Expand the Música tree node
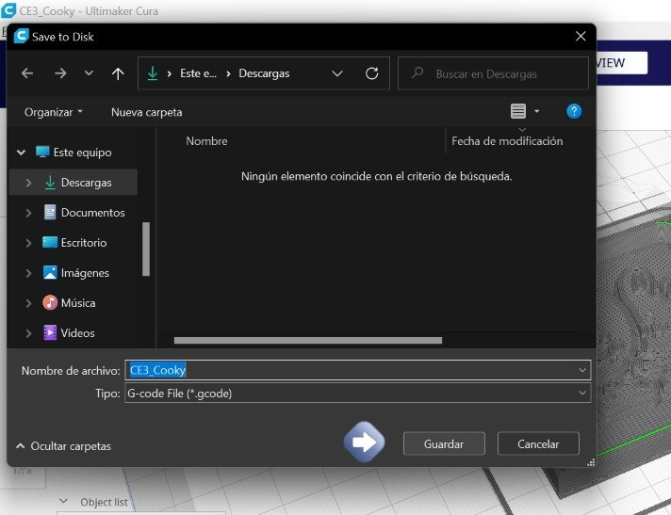 (28, 303)
